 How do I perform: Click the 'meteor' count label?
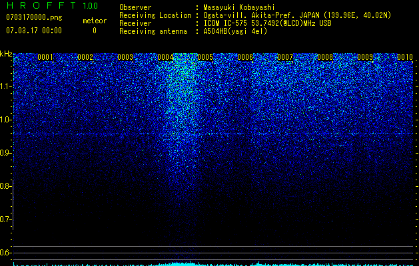[95, 21]
